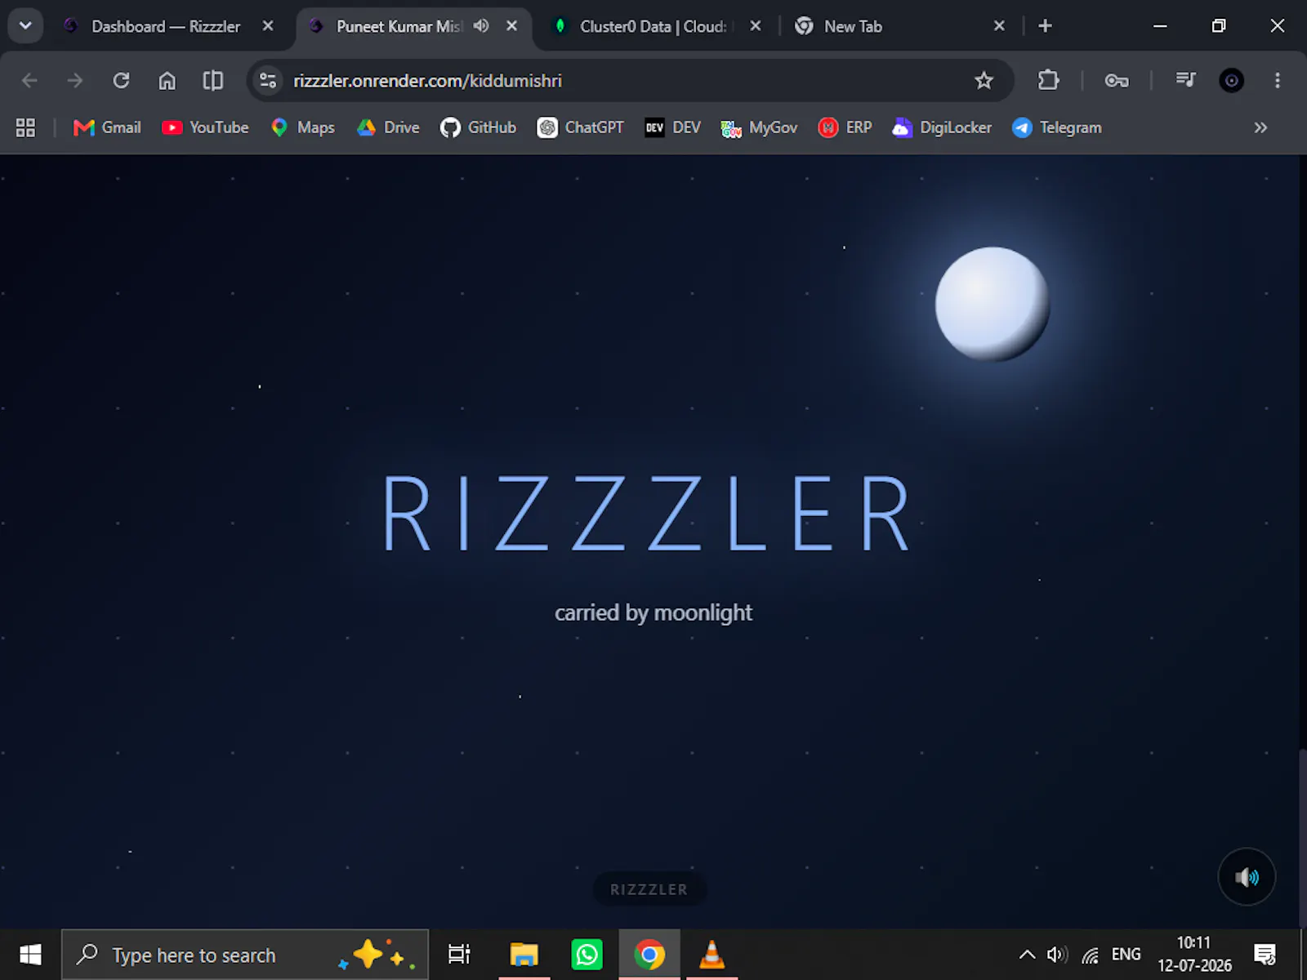Open the ChatGPT bookmark

point(581,127)
